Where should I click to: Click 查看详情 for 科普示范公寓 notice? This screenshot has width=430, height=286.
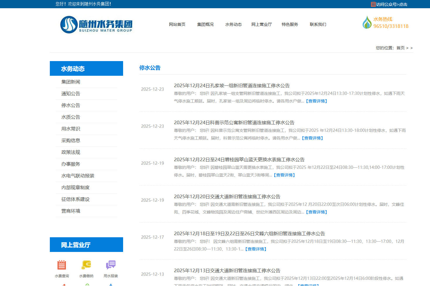(x=312, y=138)
